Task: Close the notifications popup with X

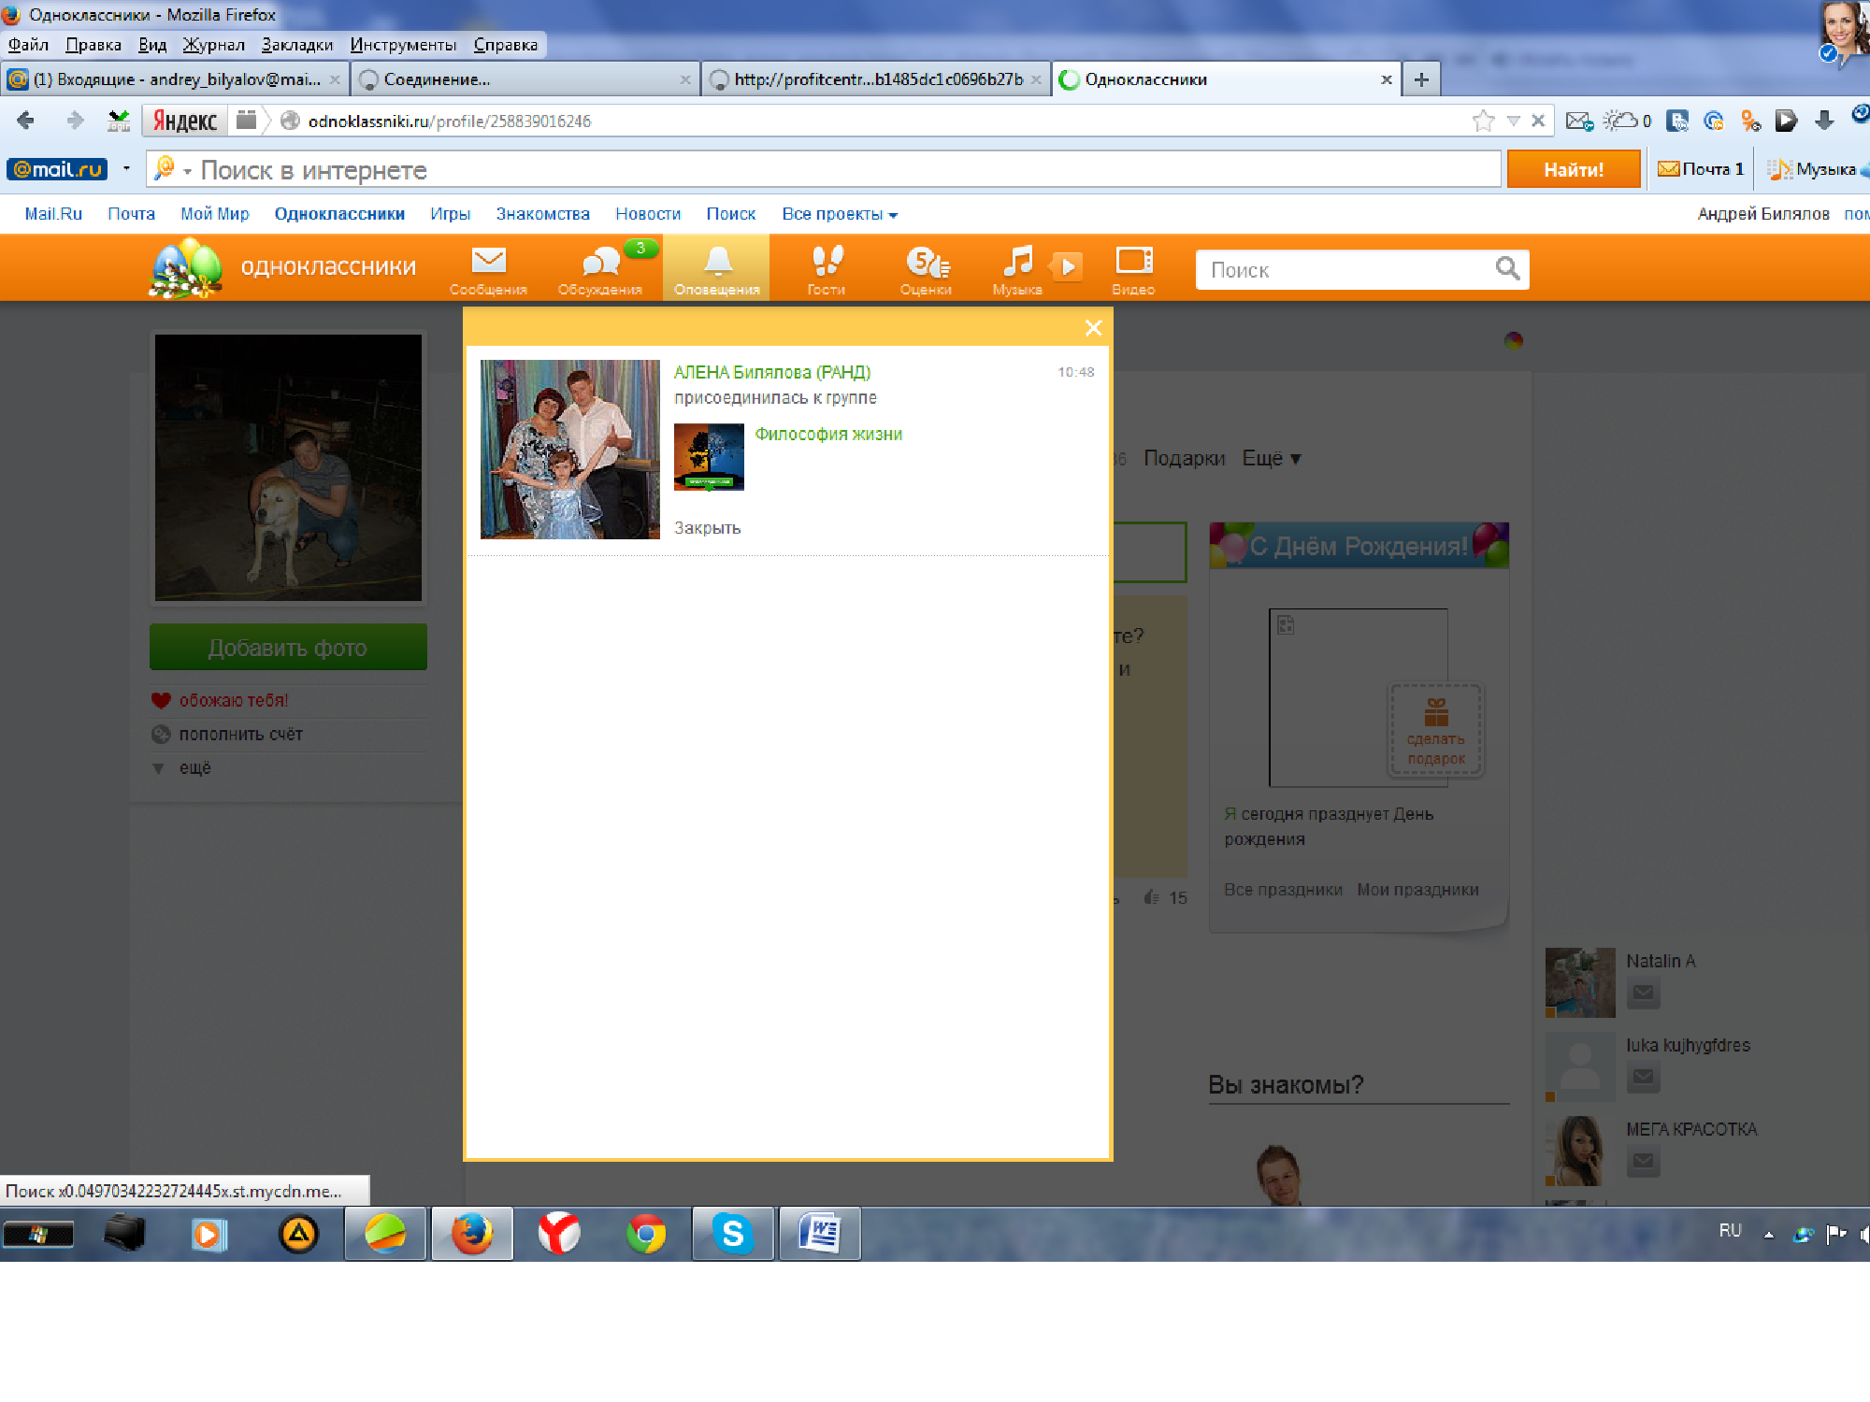Action: [1093, 327]
